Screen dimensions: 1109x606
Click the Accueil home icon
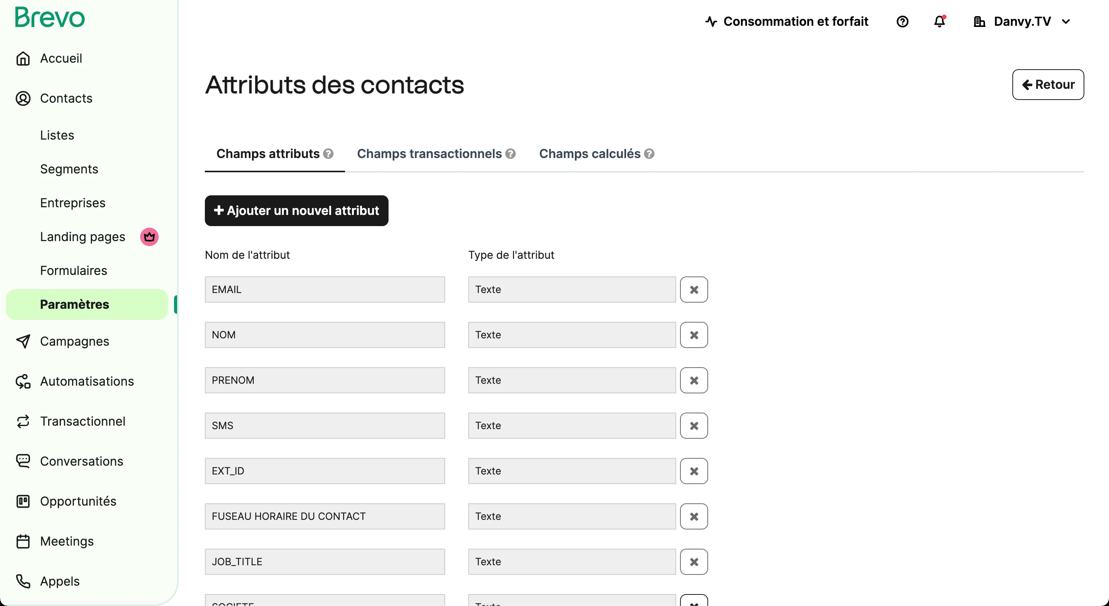coord(23,58)
